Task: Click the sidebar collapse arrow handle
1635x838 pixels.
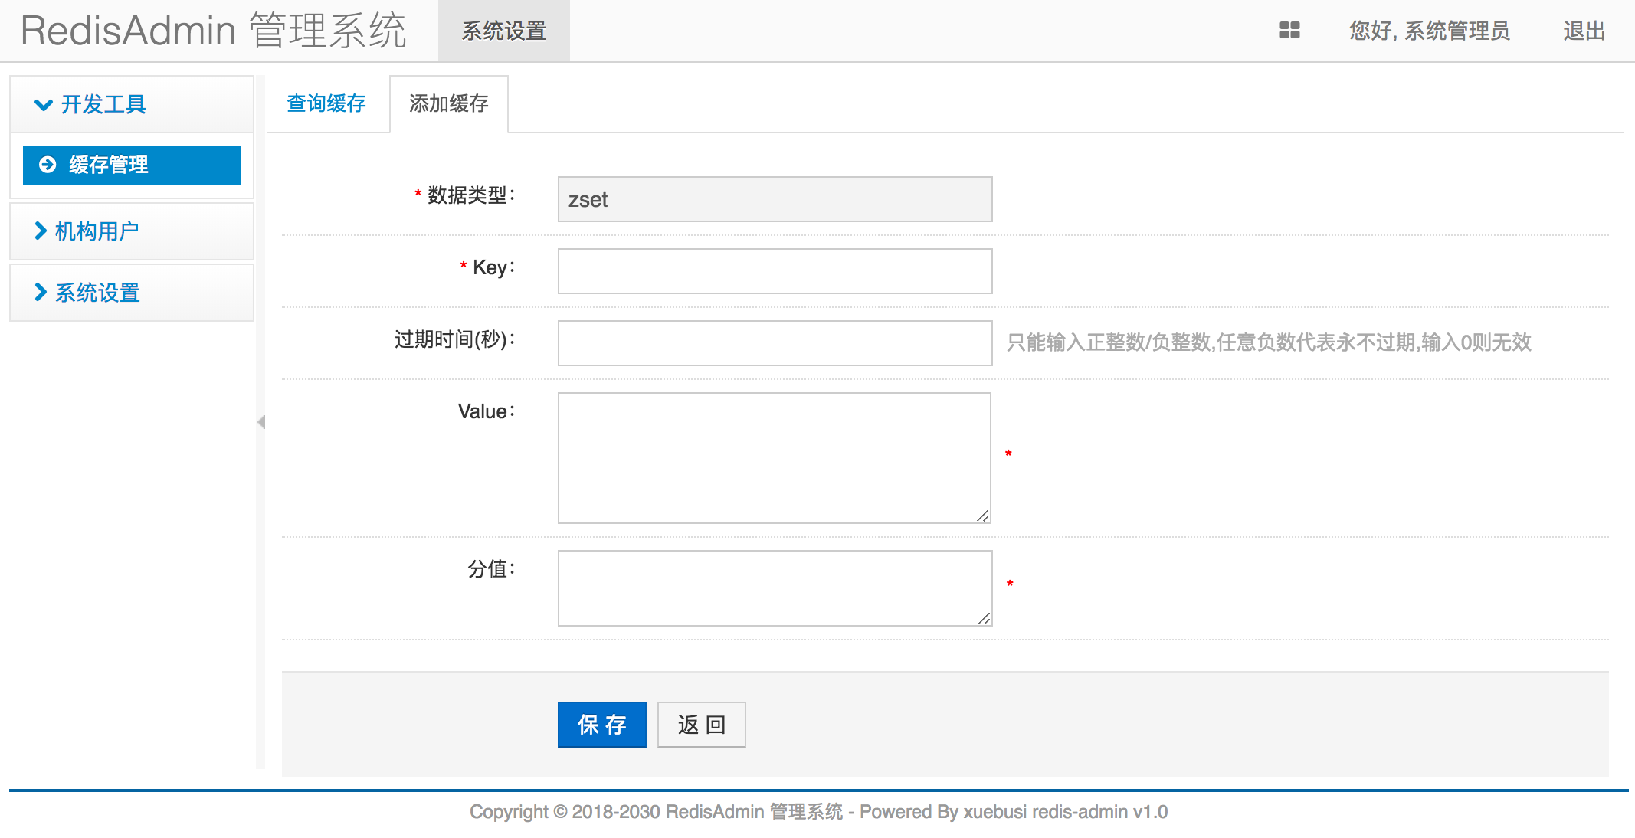Action: pyautogui.click(x=261, y=422)
